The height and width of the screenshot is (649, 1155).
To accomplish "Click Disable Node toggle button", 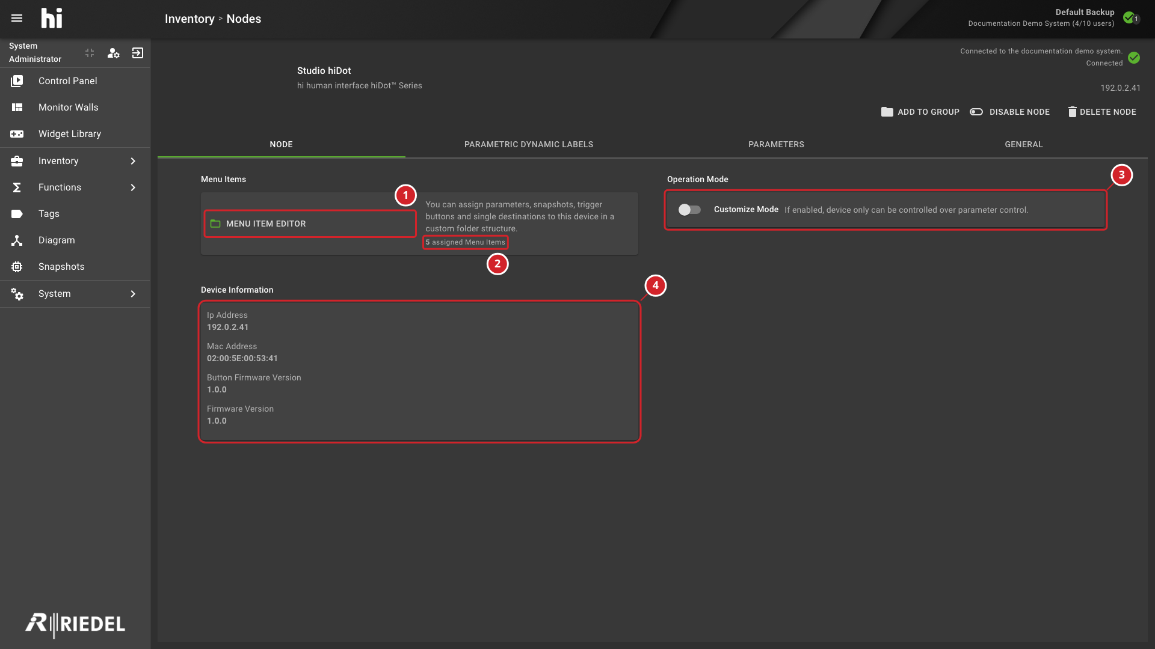I will [x=1010, y=112].
